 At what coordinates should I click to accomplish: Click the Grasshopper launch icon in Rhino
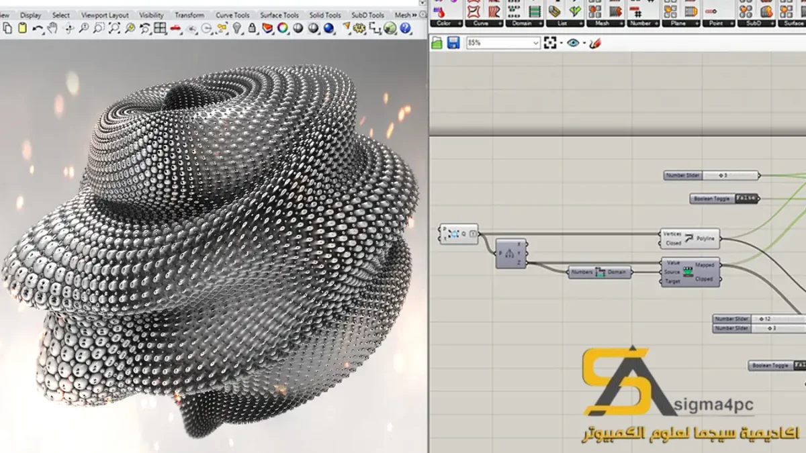(x=390, y=28)
